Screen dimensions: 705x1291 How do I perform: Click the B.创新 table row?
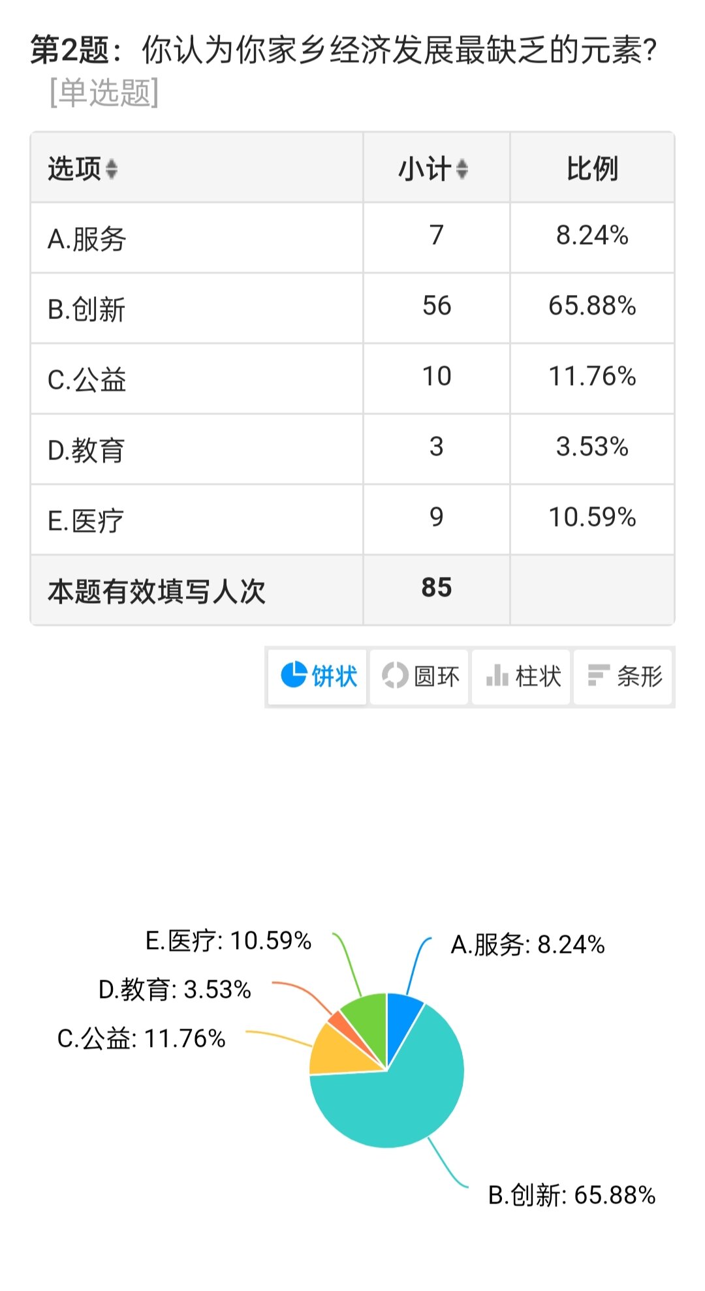[352, 308]
